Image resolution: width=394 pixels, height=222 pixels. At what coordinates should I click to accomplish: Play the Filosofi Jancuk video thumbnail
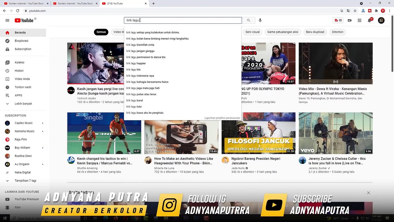(259, 133)
